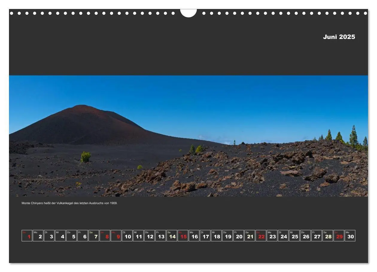Select the Friday 6 date cell
Image resolution: width=377 pixels, height=272 pixels.
tap(83, 235)
